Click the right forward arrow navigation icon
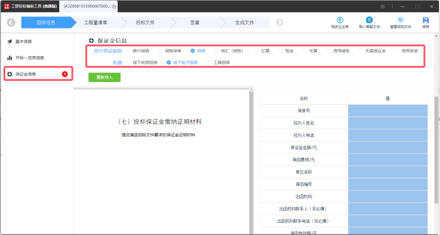This screenshot has height=235, width=440. [279, 22]
